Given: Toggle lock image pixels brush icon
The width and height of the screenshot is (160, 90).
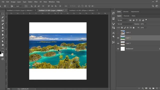Looking at the screenshot, I should coord(125,28).
